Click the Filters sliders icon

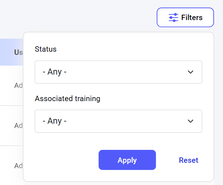tap(174, 18)
